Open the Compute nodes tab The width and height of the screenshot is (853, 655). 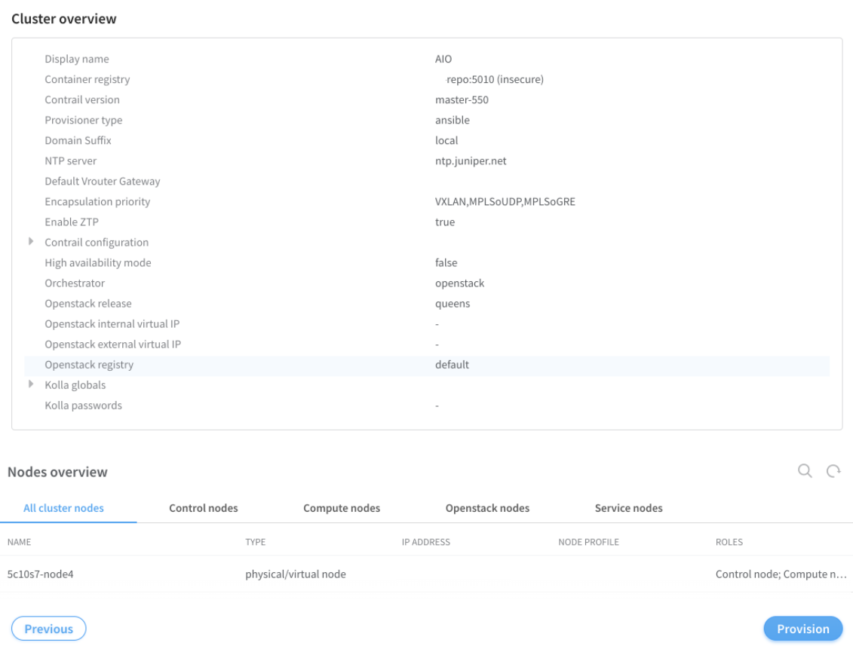(342, 508)
